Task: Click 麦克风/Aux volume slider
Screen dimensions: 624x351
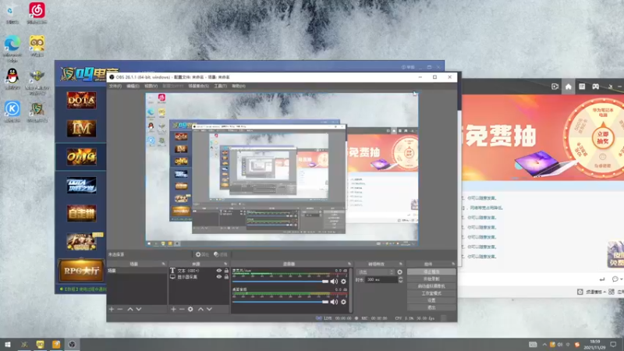Action: 281,282
